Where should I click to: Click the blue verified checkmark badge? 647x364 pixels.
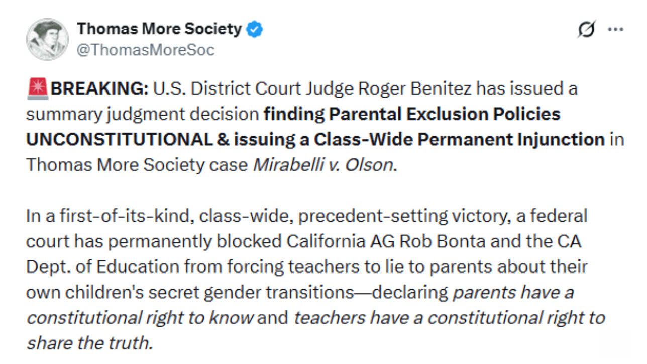255,30
